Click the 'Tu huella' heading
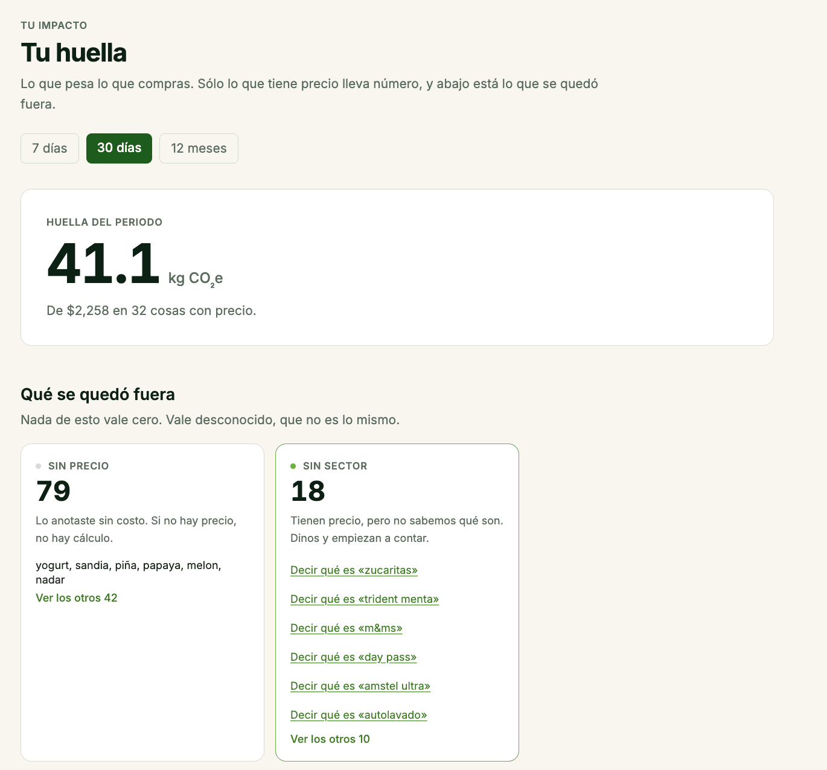The height and width of the screenshot is (770, 827). click(74, 52)
